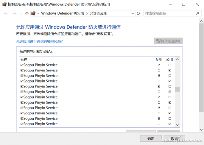This screenshot has height=145, width=204.
Task: Click the 公用 column header
Action: point(169,60)
